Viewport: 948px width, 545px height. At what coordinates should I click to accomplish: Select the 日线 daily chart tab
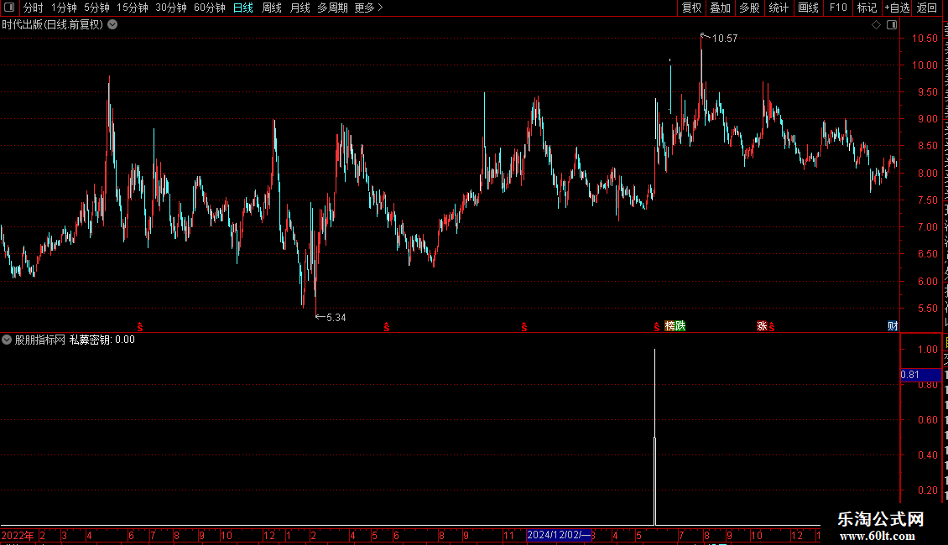point(243,8)
